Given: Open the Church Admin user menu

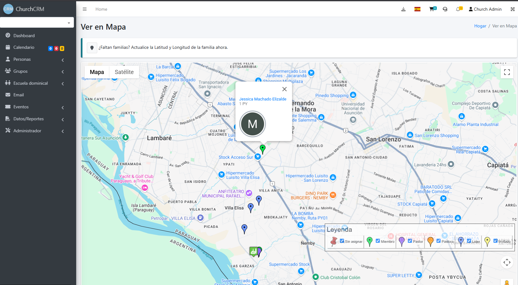Looking at the screenshot, I should coord(485,9).
